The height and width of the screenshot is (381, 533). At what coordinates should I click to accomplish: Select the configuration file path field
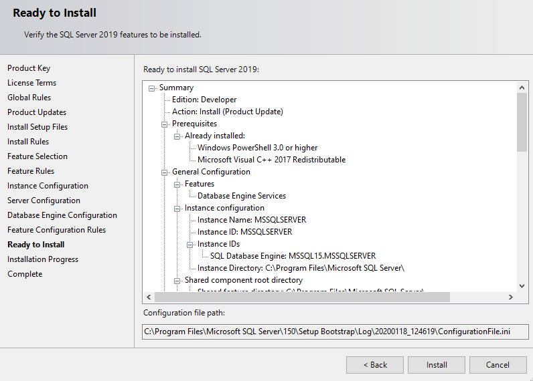pos(335,332)
